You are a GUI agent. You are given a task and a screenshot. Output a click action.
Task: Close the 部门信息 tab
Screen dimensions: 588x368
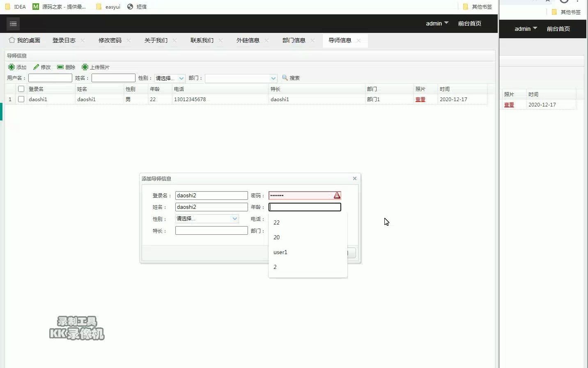(312, 40)
